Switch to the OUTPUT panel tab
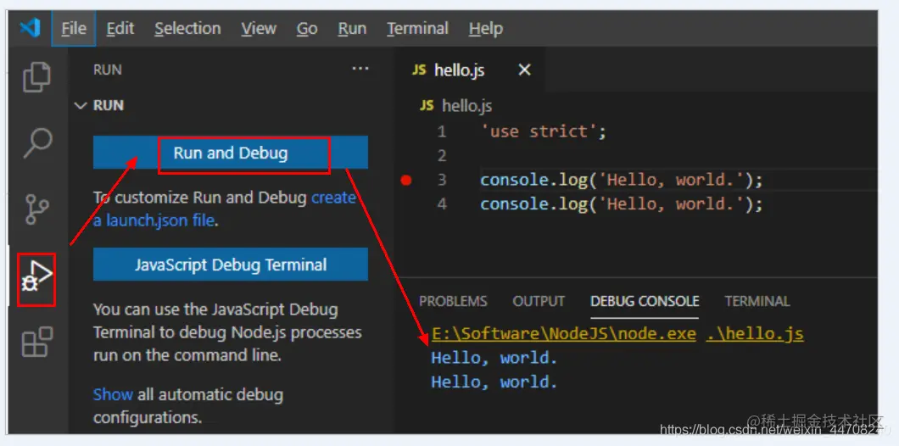This screenshot has width=899, height=446. [539, 301]
